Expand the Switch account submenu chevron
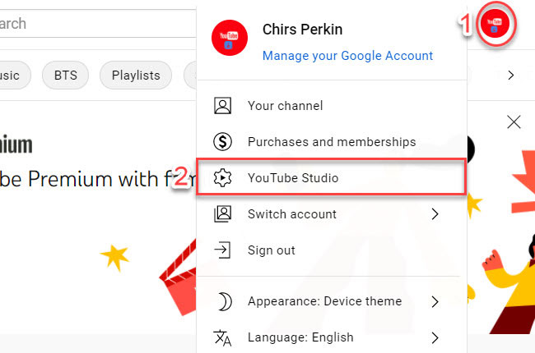The height and width of the screenshot is (353, 535). 435,214
